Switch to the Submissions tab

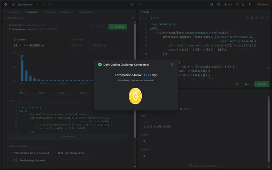pyautogui.click(x=85, y=12)
